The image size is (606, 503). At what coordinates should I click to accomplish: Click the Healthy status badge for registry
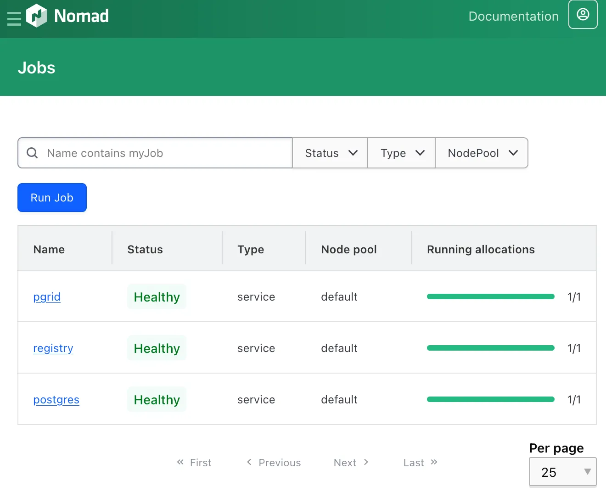(157, 348)
